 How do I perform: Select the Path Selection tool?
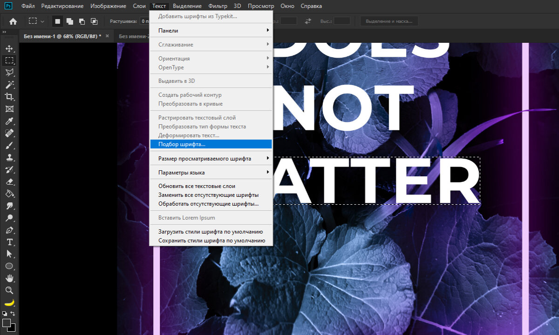[9, 254]
